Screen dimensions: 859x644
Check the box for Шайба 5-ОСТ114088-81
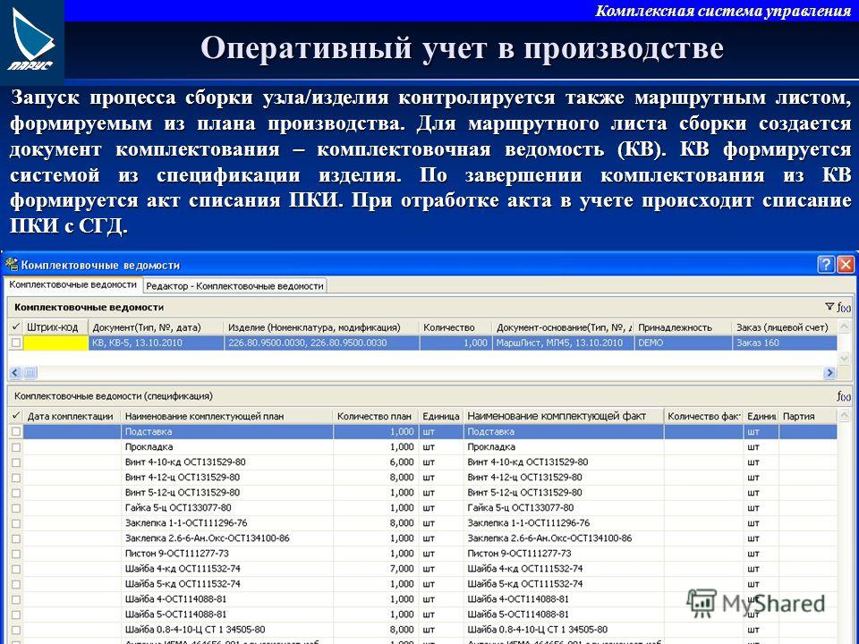point(16,614)
